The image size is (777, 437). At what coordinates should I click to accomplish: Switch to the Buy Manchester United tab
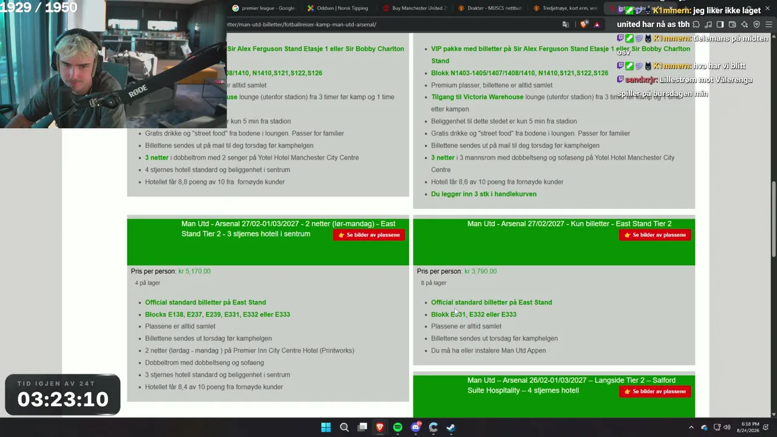415,8
